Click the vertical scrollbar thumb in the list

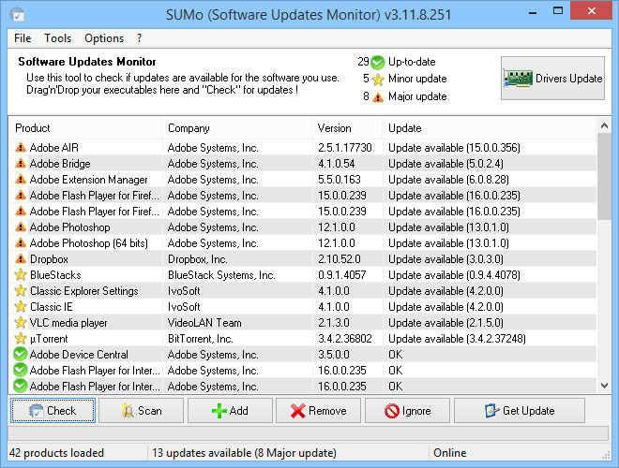tap(604, 177)
